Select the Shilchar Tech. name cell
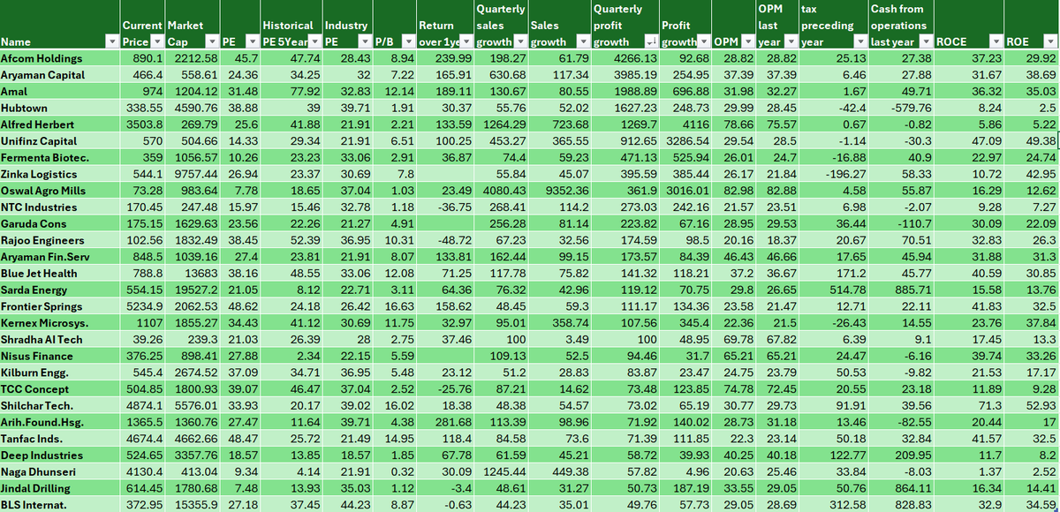1060x512 pixels. (60, 406)
